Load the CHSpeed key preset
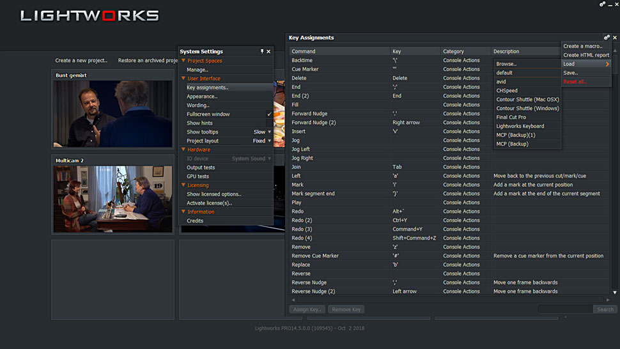Screen dimensions: 620x349 507,91
